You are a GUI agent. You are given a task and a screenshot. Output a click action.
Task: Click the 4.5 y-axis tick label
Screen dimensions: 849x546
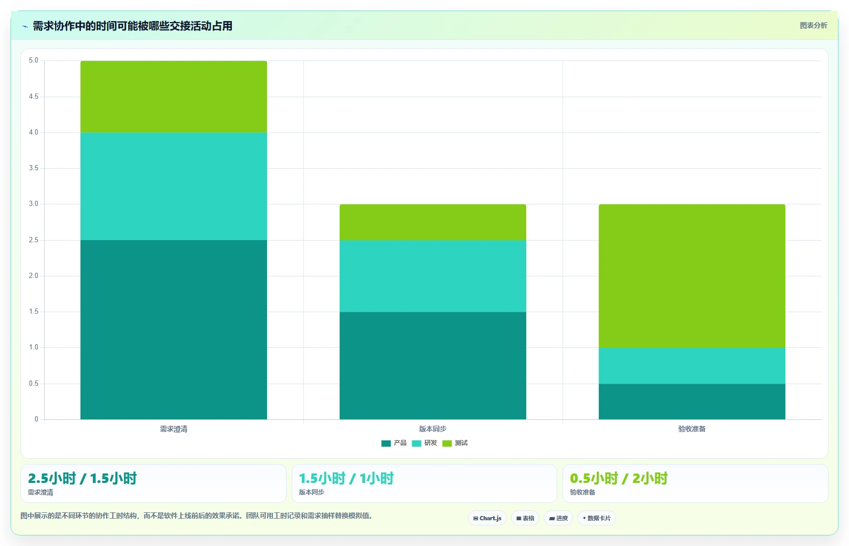[x=34, y=97]
